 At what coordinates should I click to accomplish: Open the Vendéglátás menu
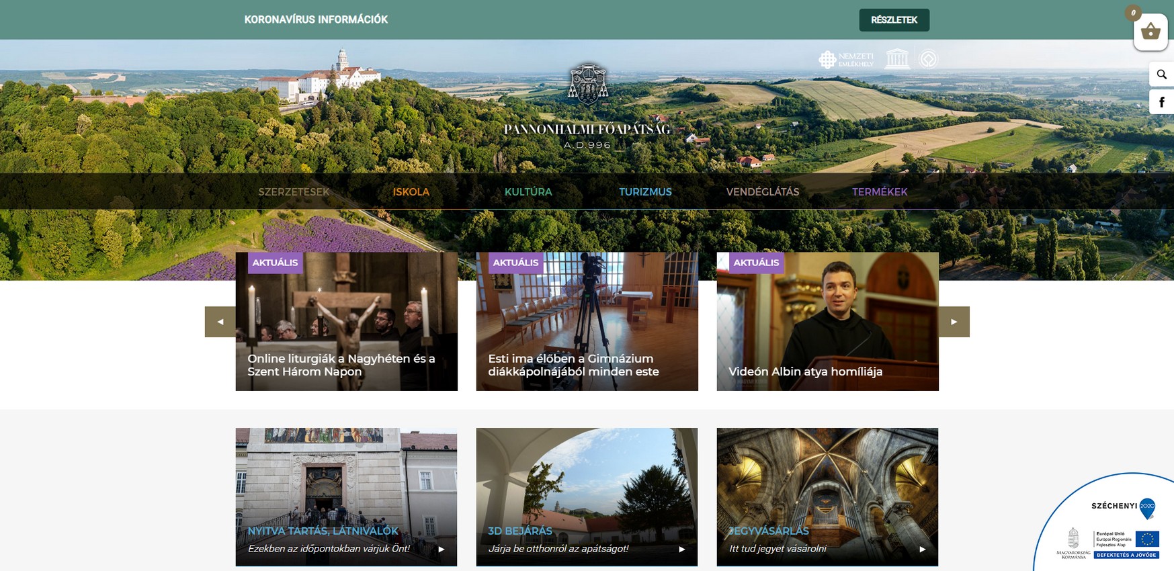coord(763,192)
